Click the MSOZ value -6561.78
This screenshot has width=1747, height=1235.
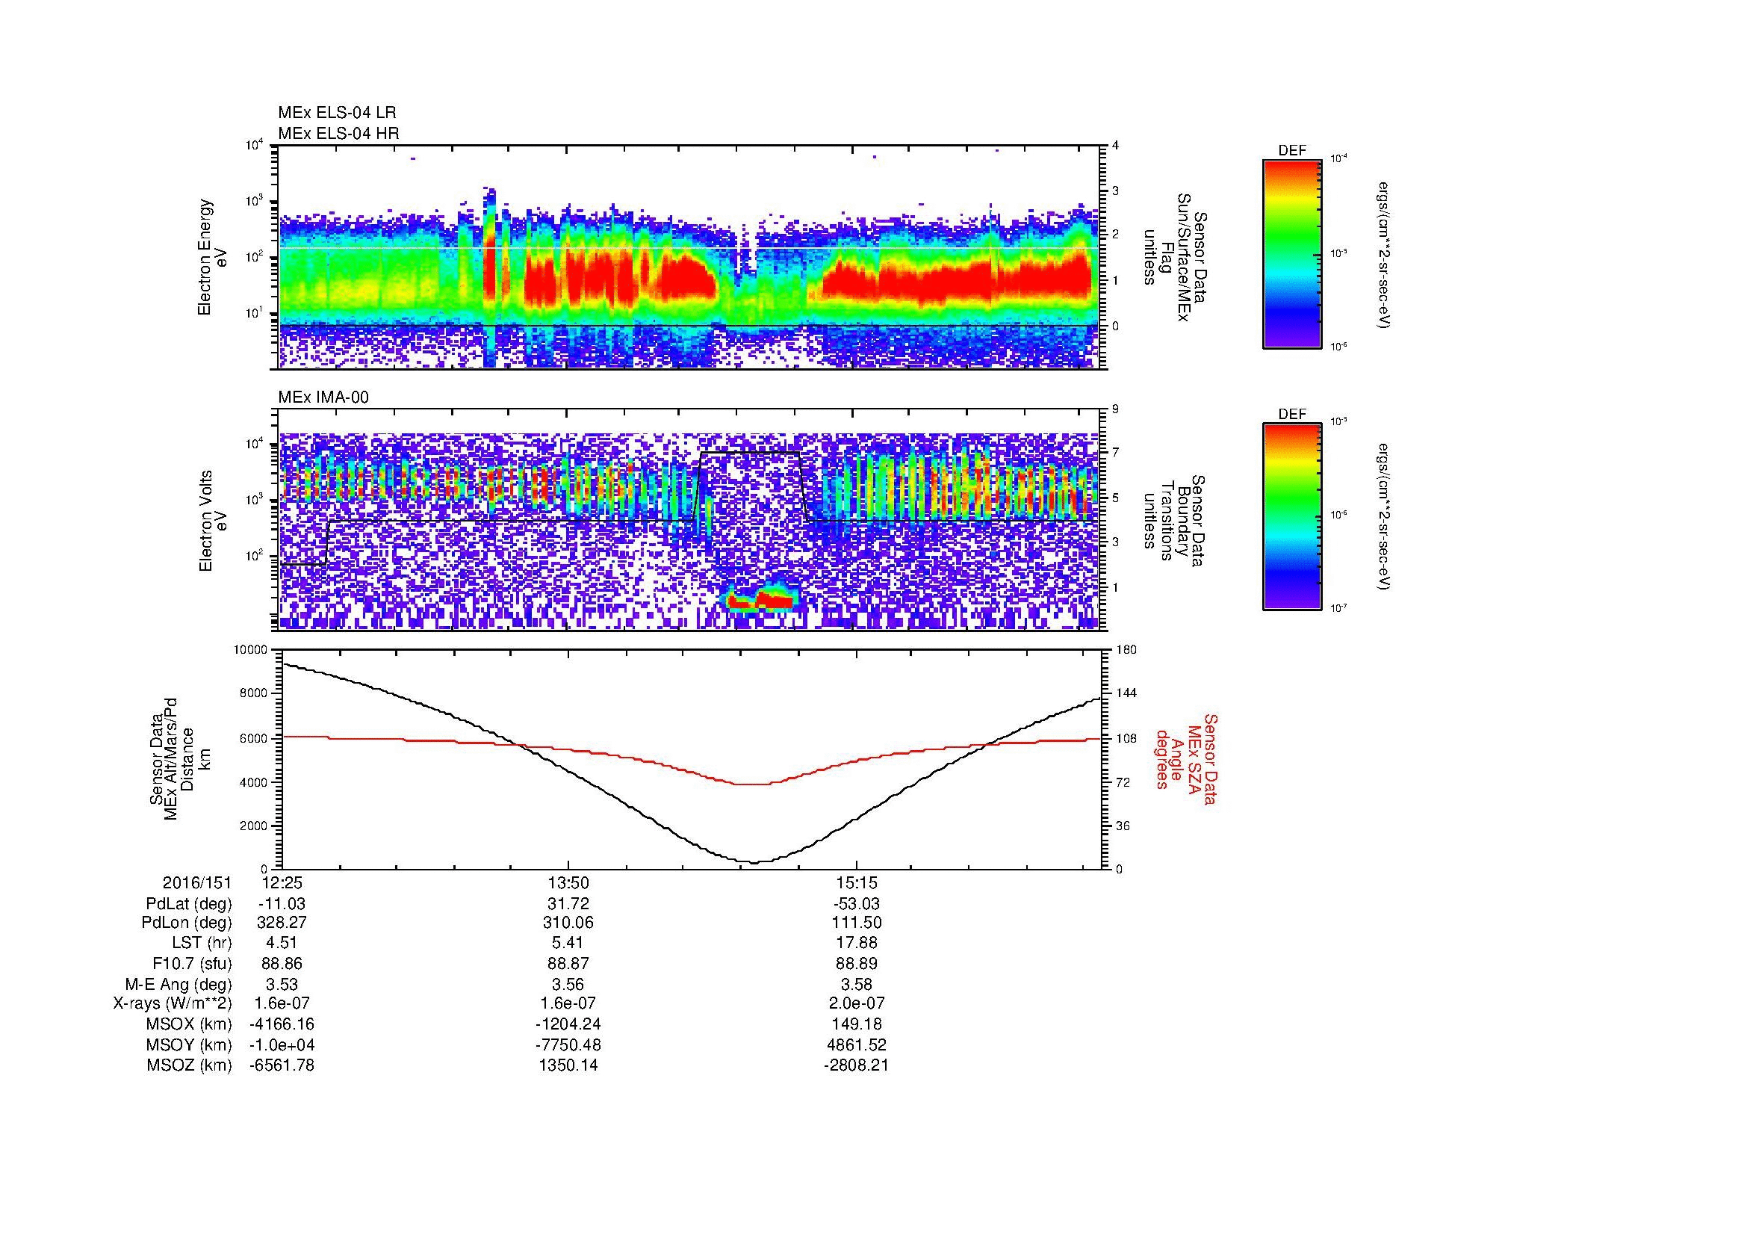pyautogui.click(x=282, y=1065)
